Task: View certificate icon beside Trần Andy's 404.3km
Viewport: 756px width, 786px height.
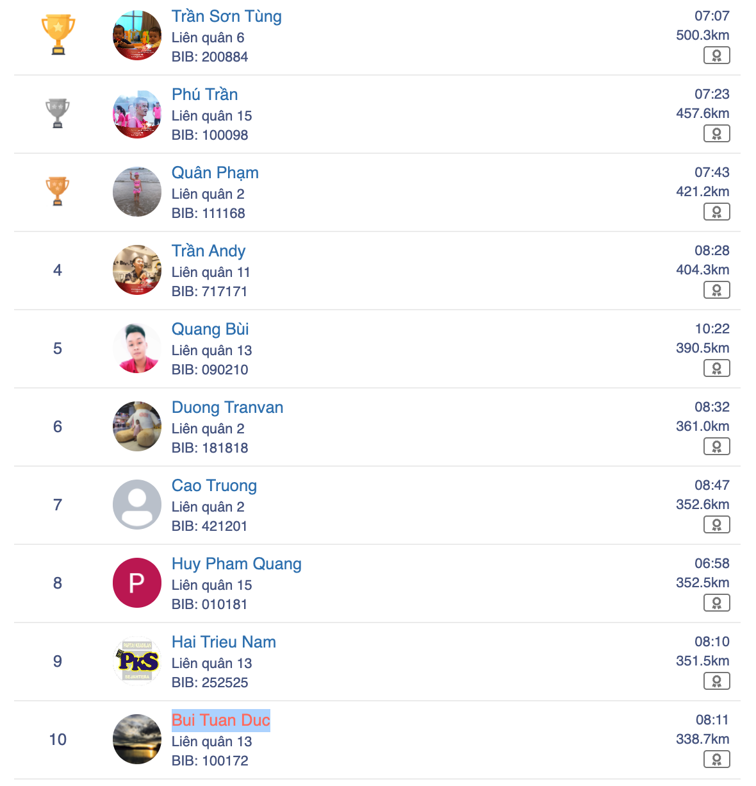Action: 716,290
